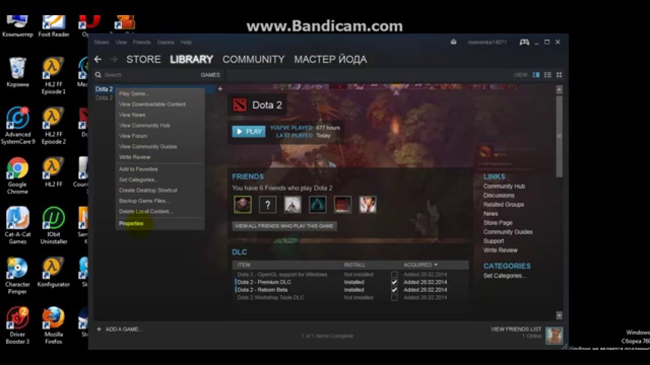Sort DLC by the INSTALL column header
The image size is (650, 365).
pyautogui.click(x=354, y=265)
